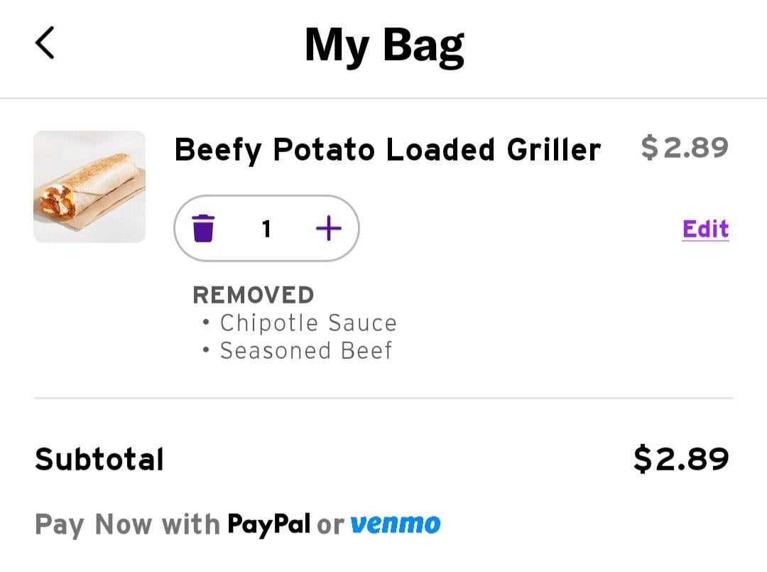Click the bullet before Seasoned Beef
Viewport: 767px width, 572px height.
pyautogui.click(x=206, y=351)
